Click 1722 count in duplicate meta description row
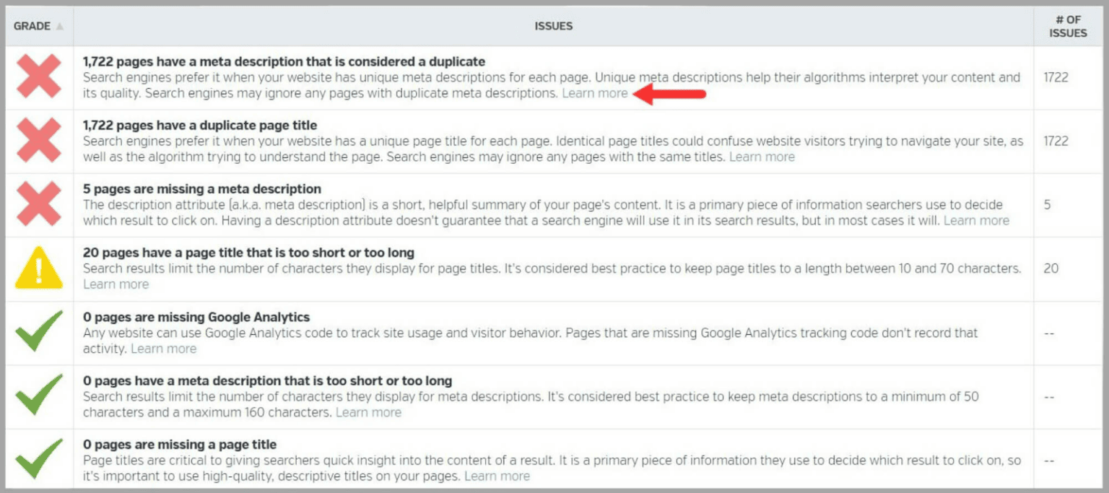Viewport: 1109px width, 493px height. (1056, 78)
